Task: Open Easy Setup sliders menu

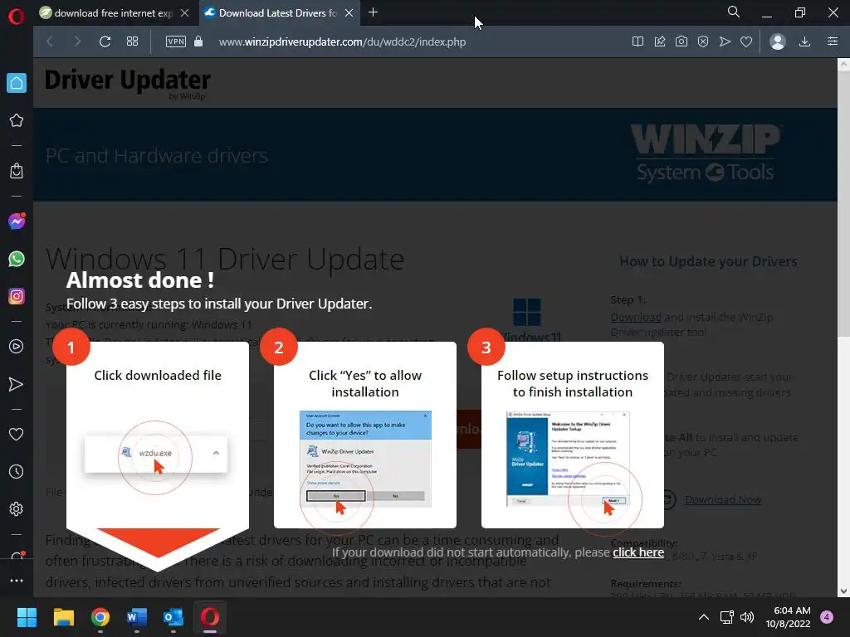Action: coord(833,41)
